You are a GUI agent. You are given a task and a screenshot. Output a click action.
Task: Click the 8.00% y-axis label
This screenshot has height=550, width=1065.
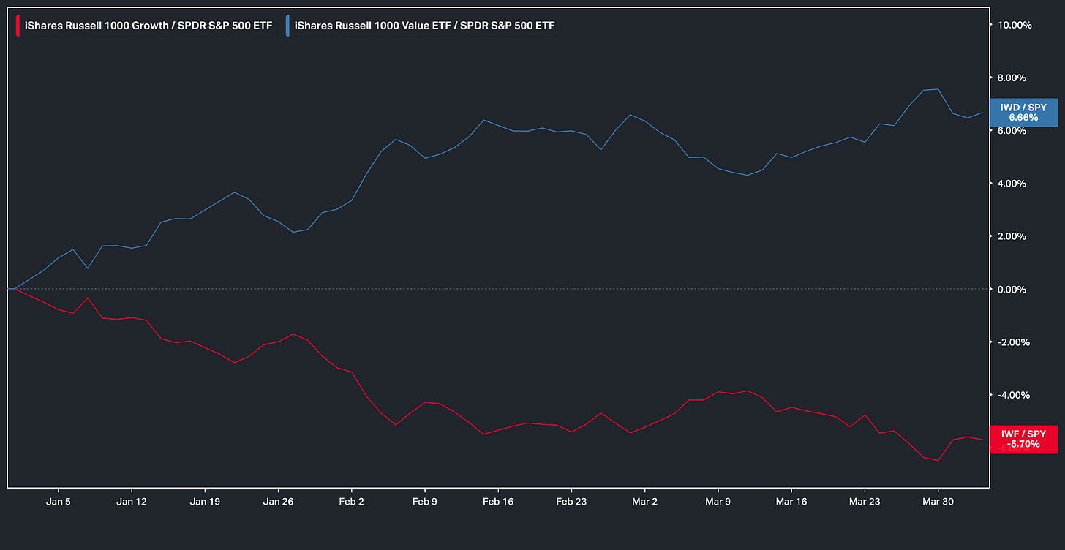point(1012,78)
